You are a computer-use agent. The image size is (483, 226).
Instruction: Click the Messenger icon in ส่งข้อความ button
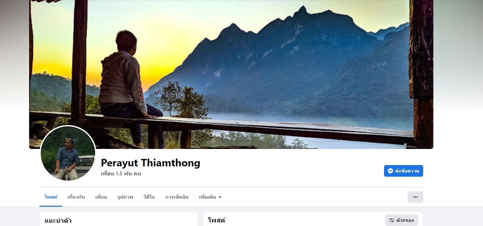(x=390, y=171)
